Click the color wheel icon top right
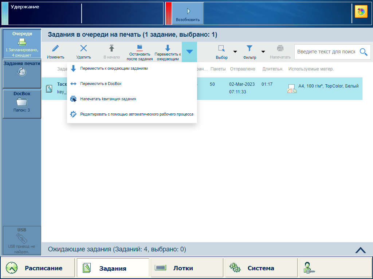Image resolution: width=373 pixels, height=279 pixels. (x=361, y=12)
